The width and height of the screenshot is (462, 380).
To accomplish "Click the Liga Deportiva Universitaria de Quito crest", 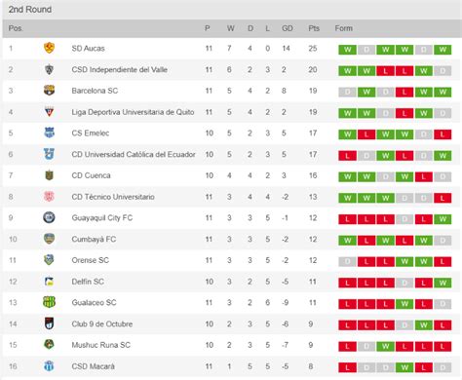I will pos(49,112).
